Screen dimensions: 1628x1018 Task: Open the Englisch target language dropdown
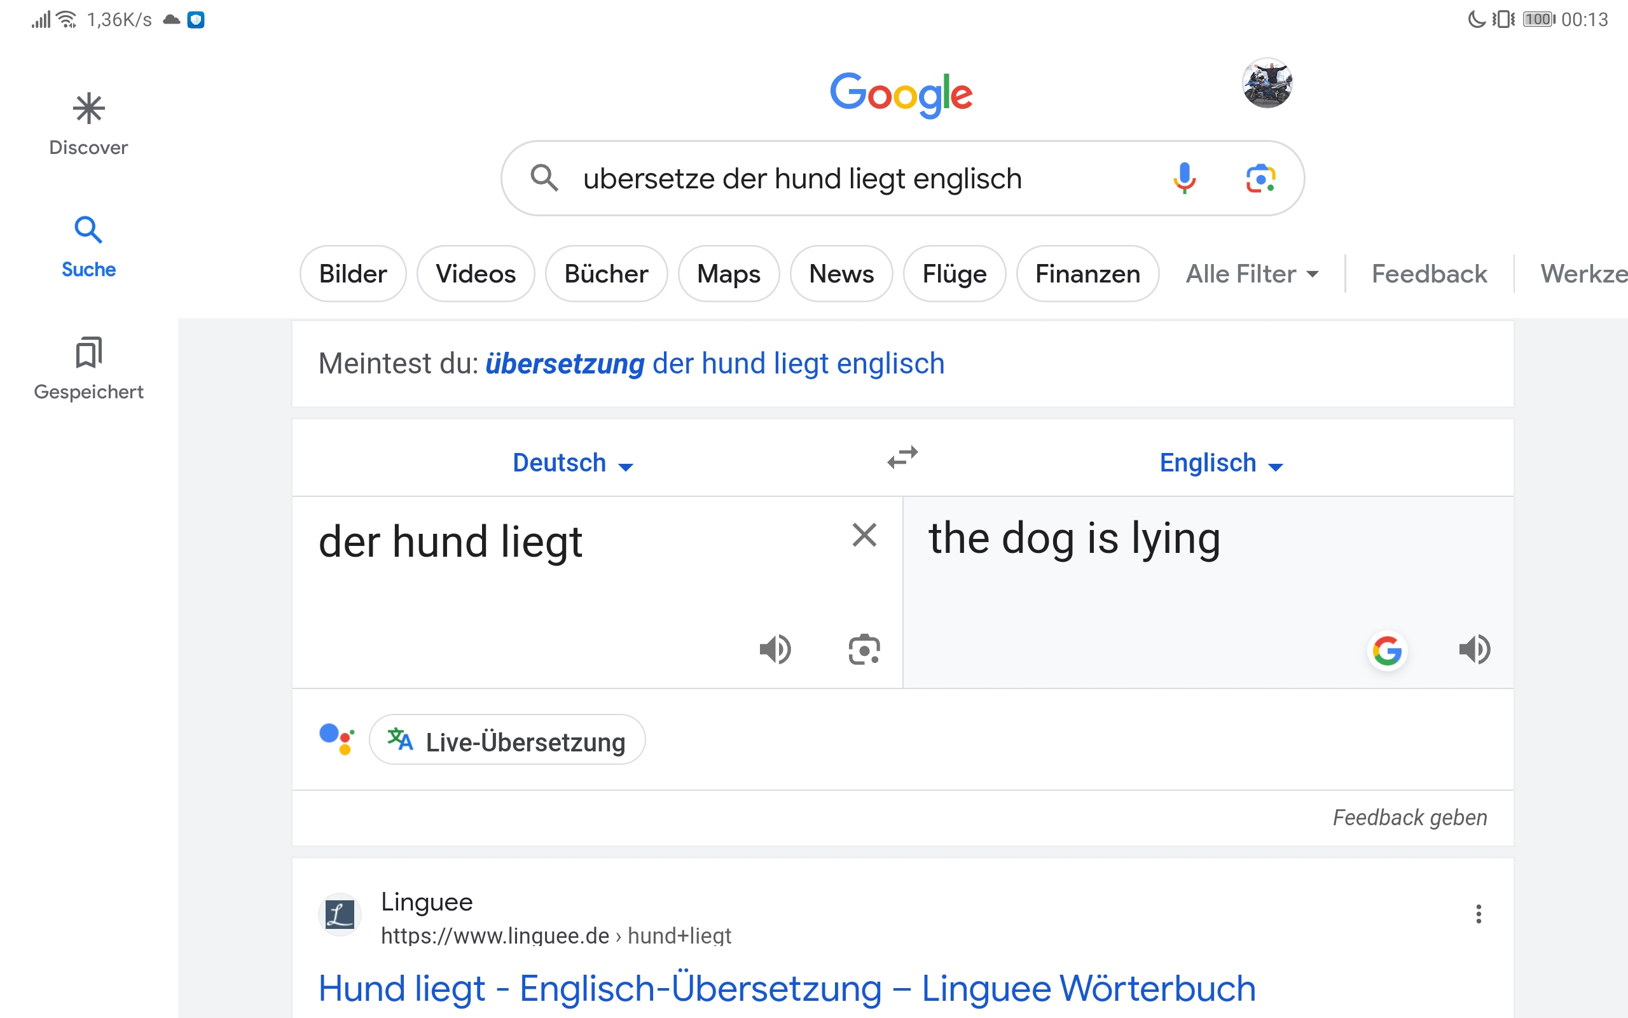(1221, 463)
